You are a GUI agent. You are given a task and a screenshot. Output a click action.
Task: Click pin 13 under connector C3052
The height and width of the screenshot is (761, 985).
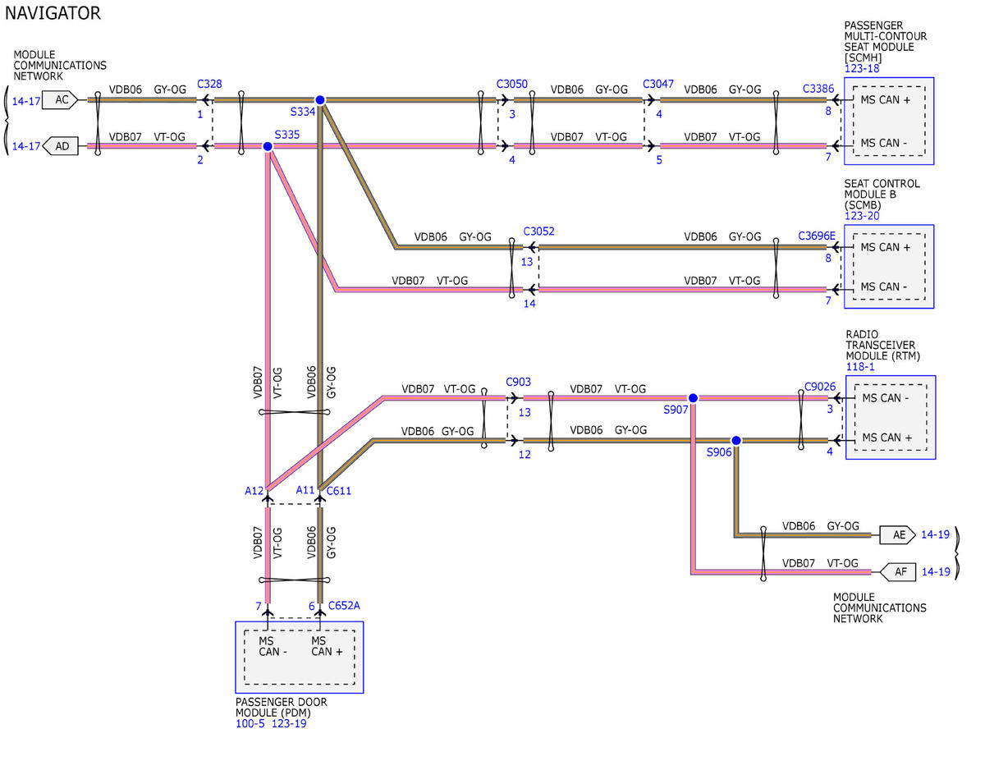tap(526, 262)
